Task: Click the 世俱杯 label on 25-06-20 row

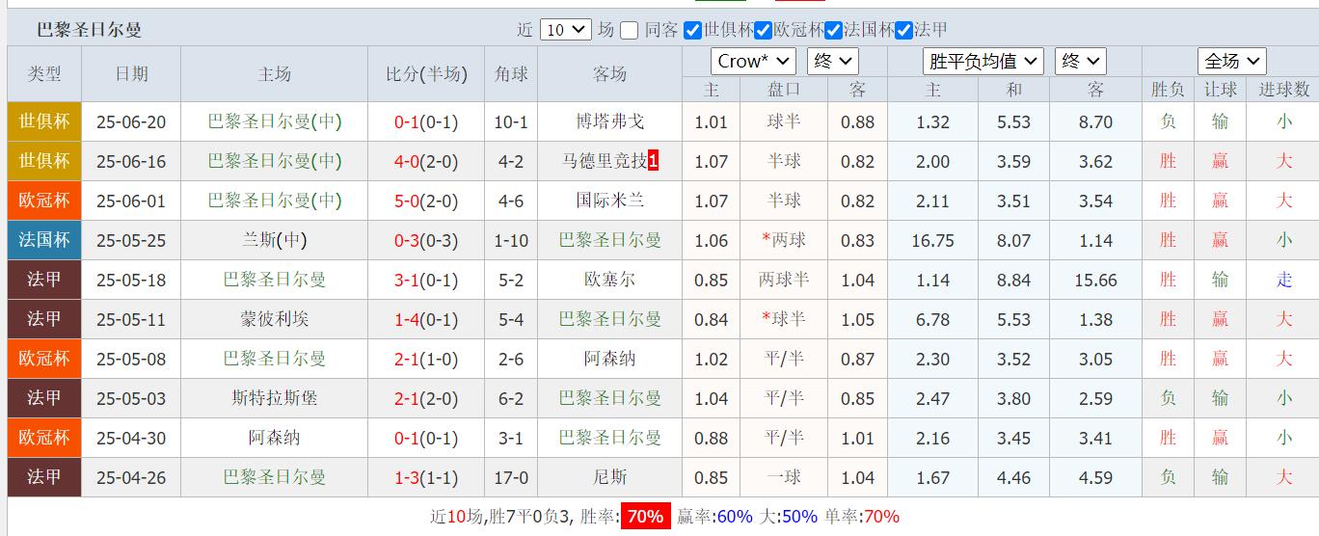Action: (x=44, y=121)
